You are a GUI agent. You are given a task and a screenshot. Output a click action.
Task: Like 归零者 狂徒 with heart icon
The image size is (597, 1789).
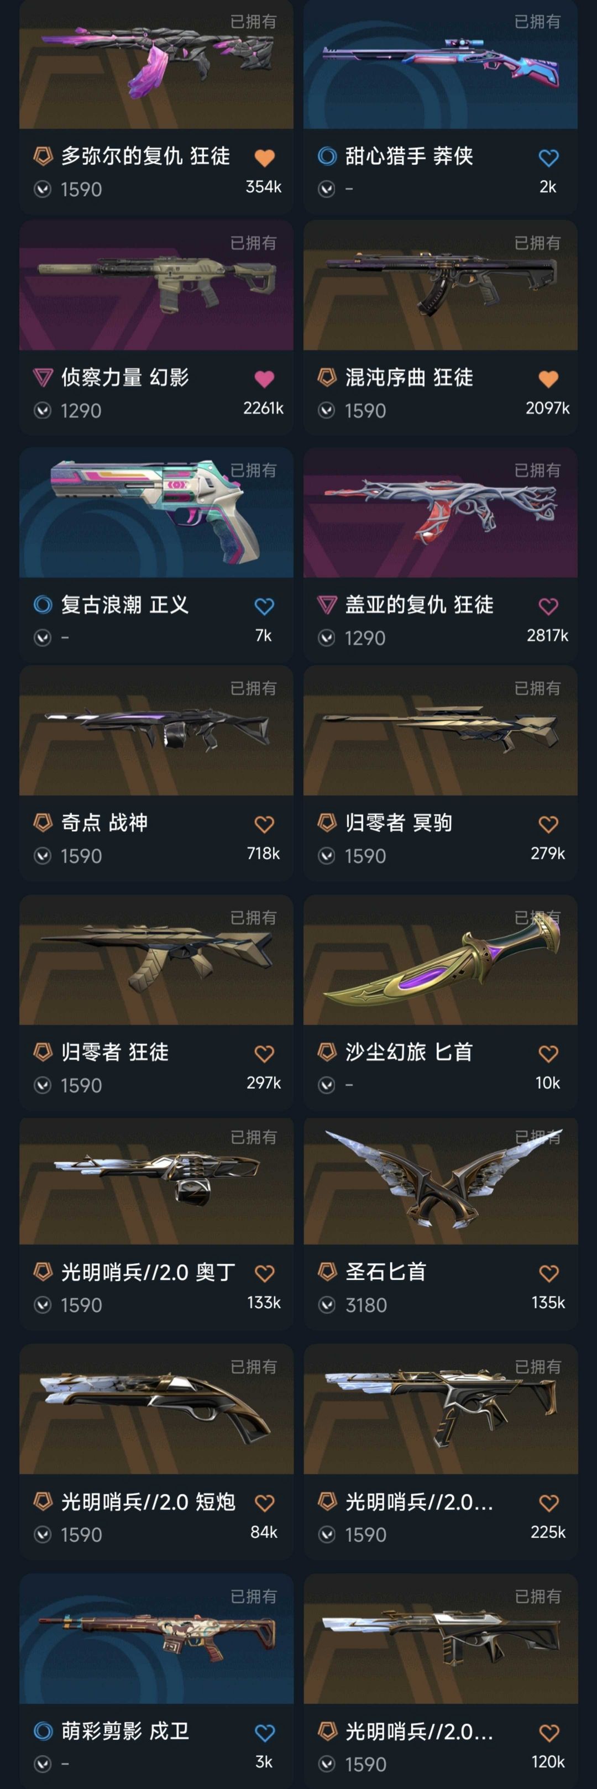coord(264,1054)
